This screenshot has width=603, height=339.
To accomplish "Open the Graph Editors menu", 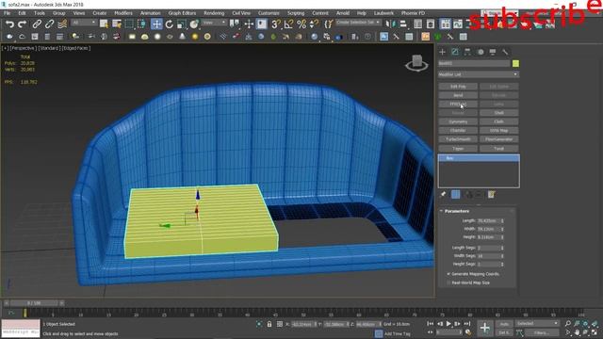I will point(182,13).
